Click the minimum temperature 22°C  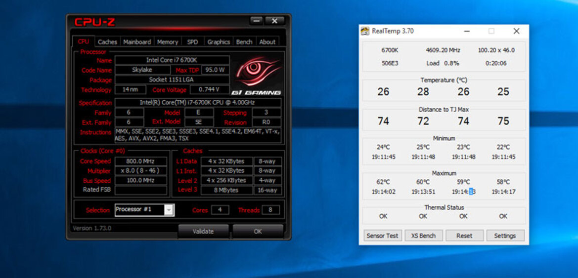click(x=503, y=147)
